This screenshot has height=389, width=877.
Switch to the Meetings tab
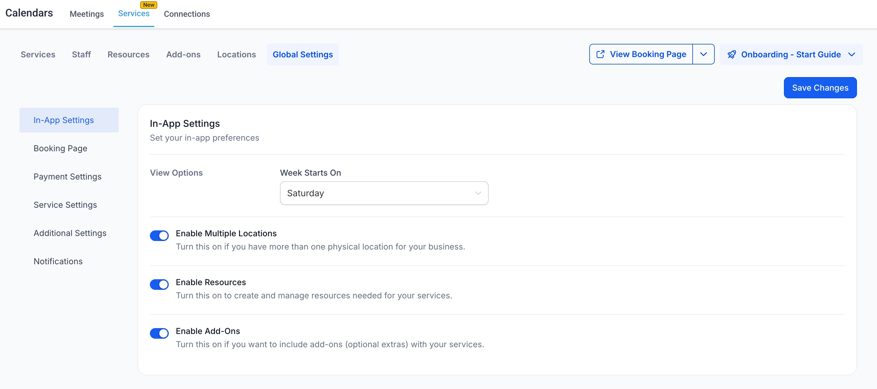coord(87,14)
